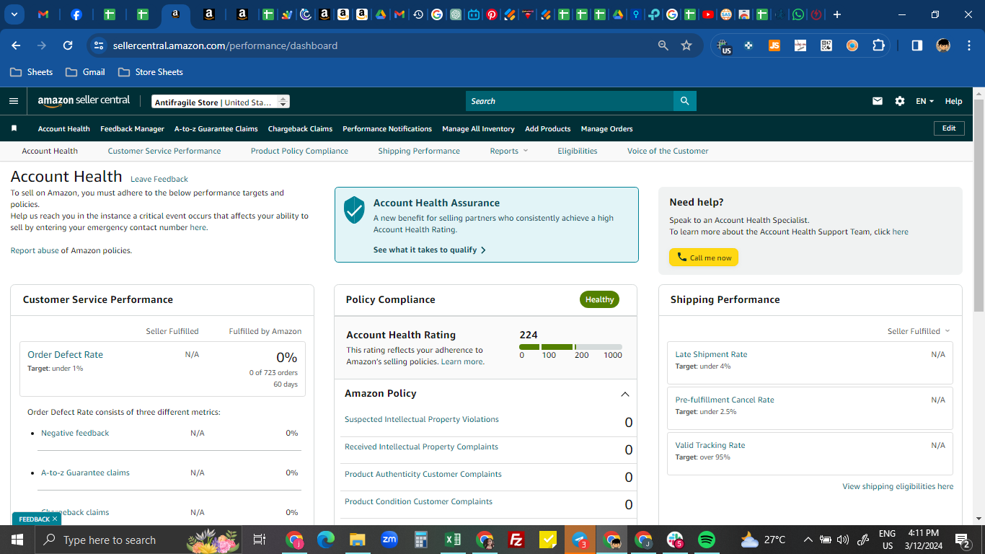Open the Voice of the Customer tab
985x554 pixels.
[668, 151]
